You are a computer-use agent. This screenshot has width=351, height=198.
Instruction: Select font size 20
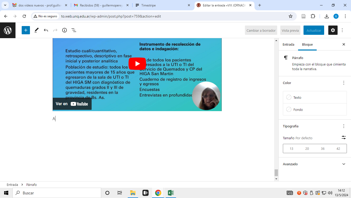(x=307, y=149)
